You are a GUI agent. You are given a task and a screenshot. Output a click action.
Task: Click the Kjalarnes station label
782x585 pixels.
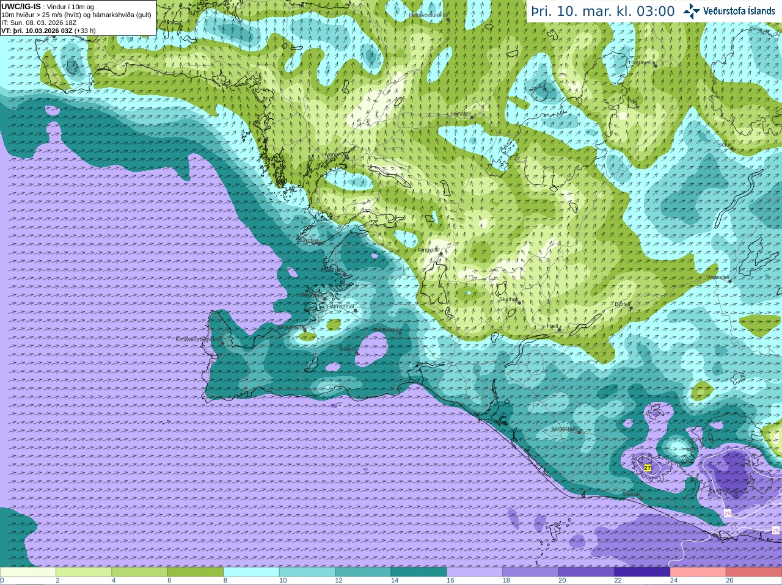click(332, 270)
